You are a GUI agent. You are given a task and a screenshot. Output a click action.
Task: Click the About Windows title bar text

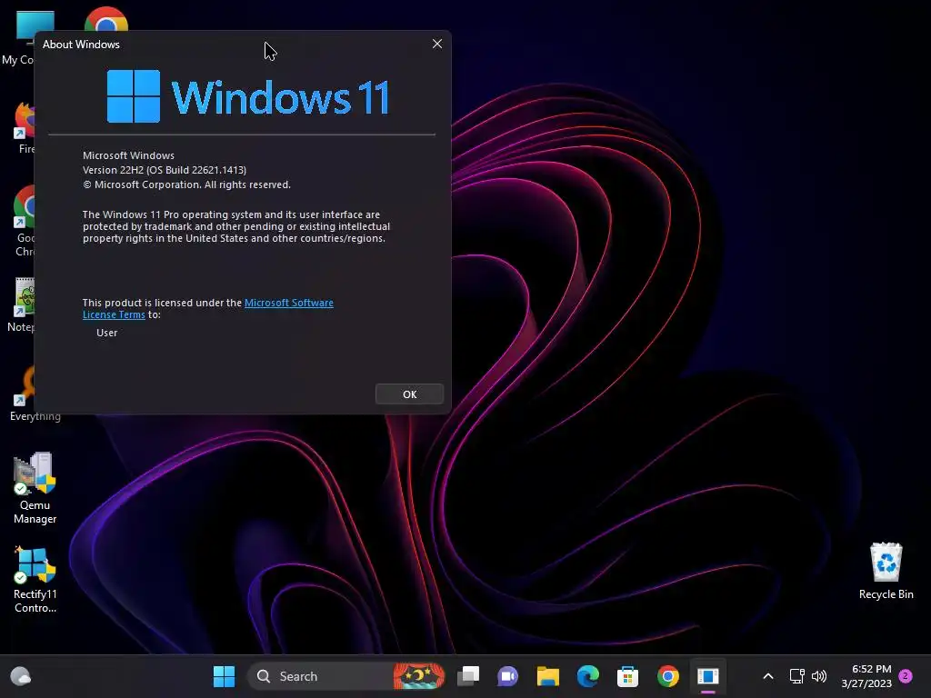click(81, 45)
